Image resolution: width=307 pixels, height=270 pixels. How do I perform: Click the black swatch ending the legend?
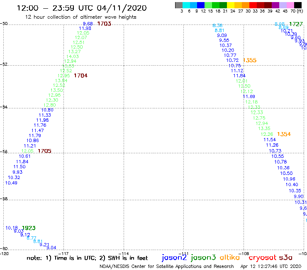[x=298, y=5]
